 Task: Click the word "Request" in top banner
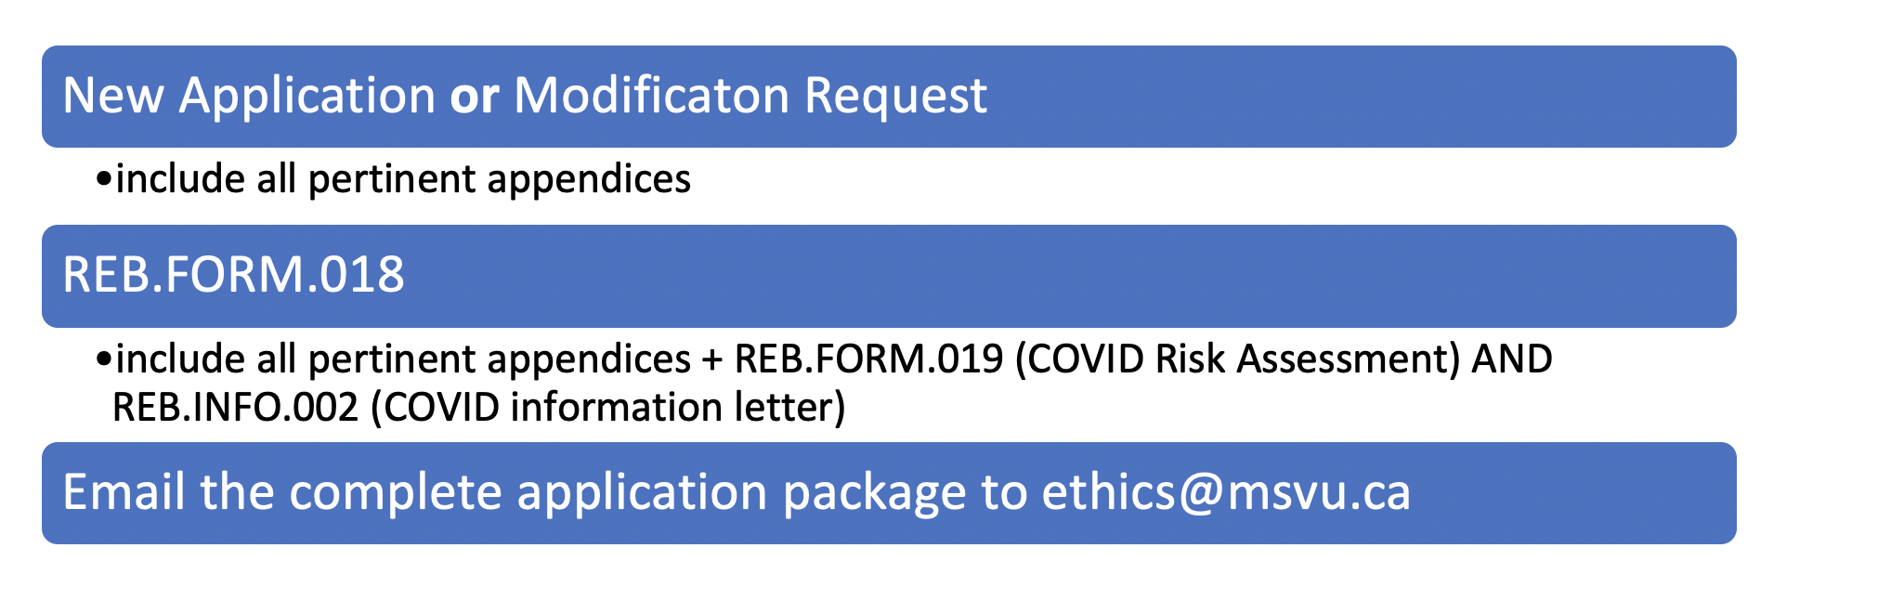895,97
